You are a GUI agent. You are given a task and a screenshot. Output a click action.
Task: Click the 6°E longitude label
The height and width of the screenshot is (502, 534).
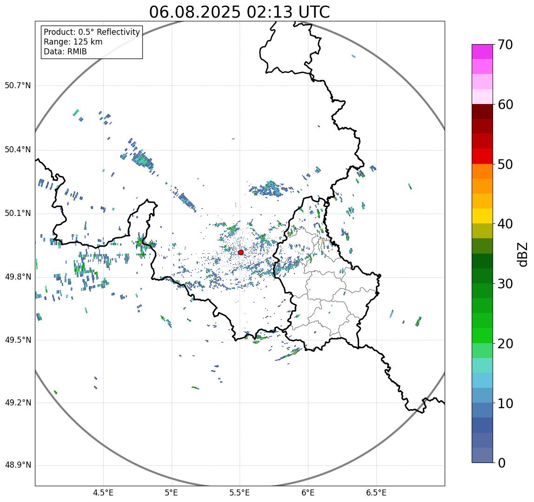pos(308,493)
